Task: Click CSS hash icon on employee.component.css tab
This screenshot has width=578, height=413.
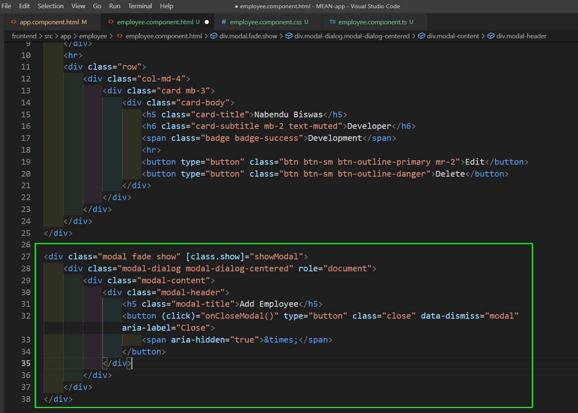Action: [x=224, y=22]
